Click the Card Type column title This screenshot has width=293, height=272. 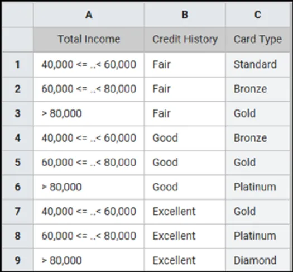click(x=258, y=39)
